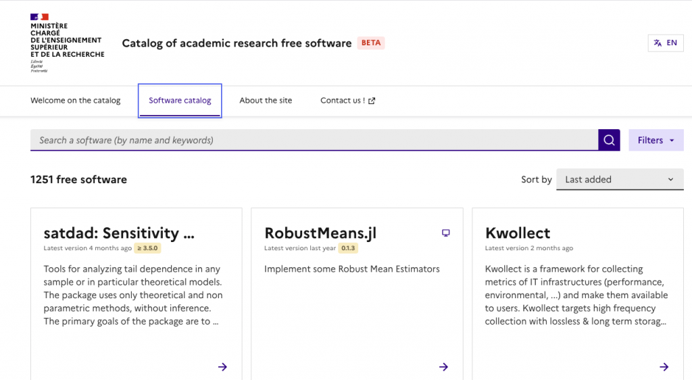Click the translate icon in language button
Viewport: 692px width, 380px height.
[x=658, y=43]
